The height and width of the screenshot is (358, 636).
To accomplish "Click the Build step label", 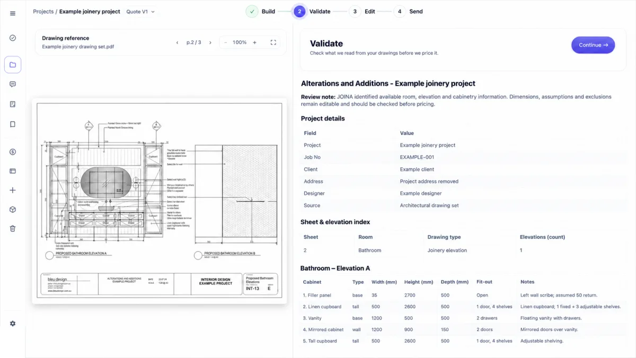I will click(268, 11).
